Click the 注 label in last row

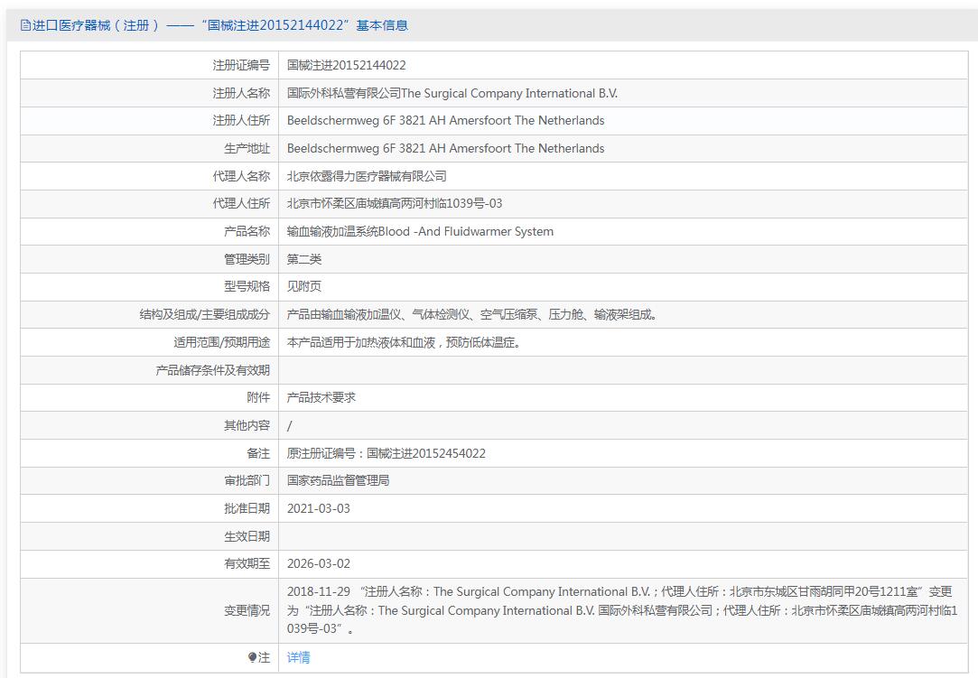tap(264, 657)
